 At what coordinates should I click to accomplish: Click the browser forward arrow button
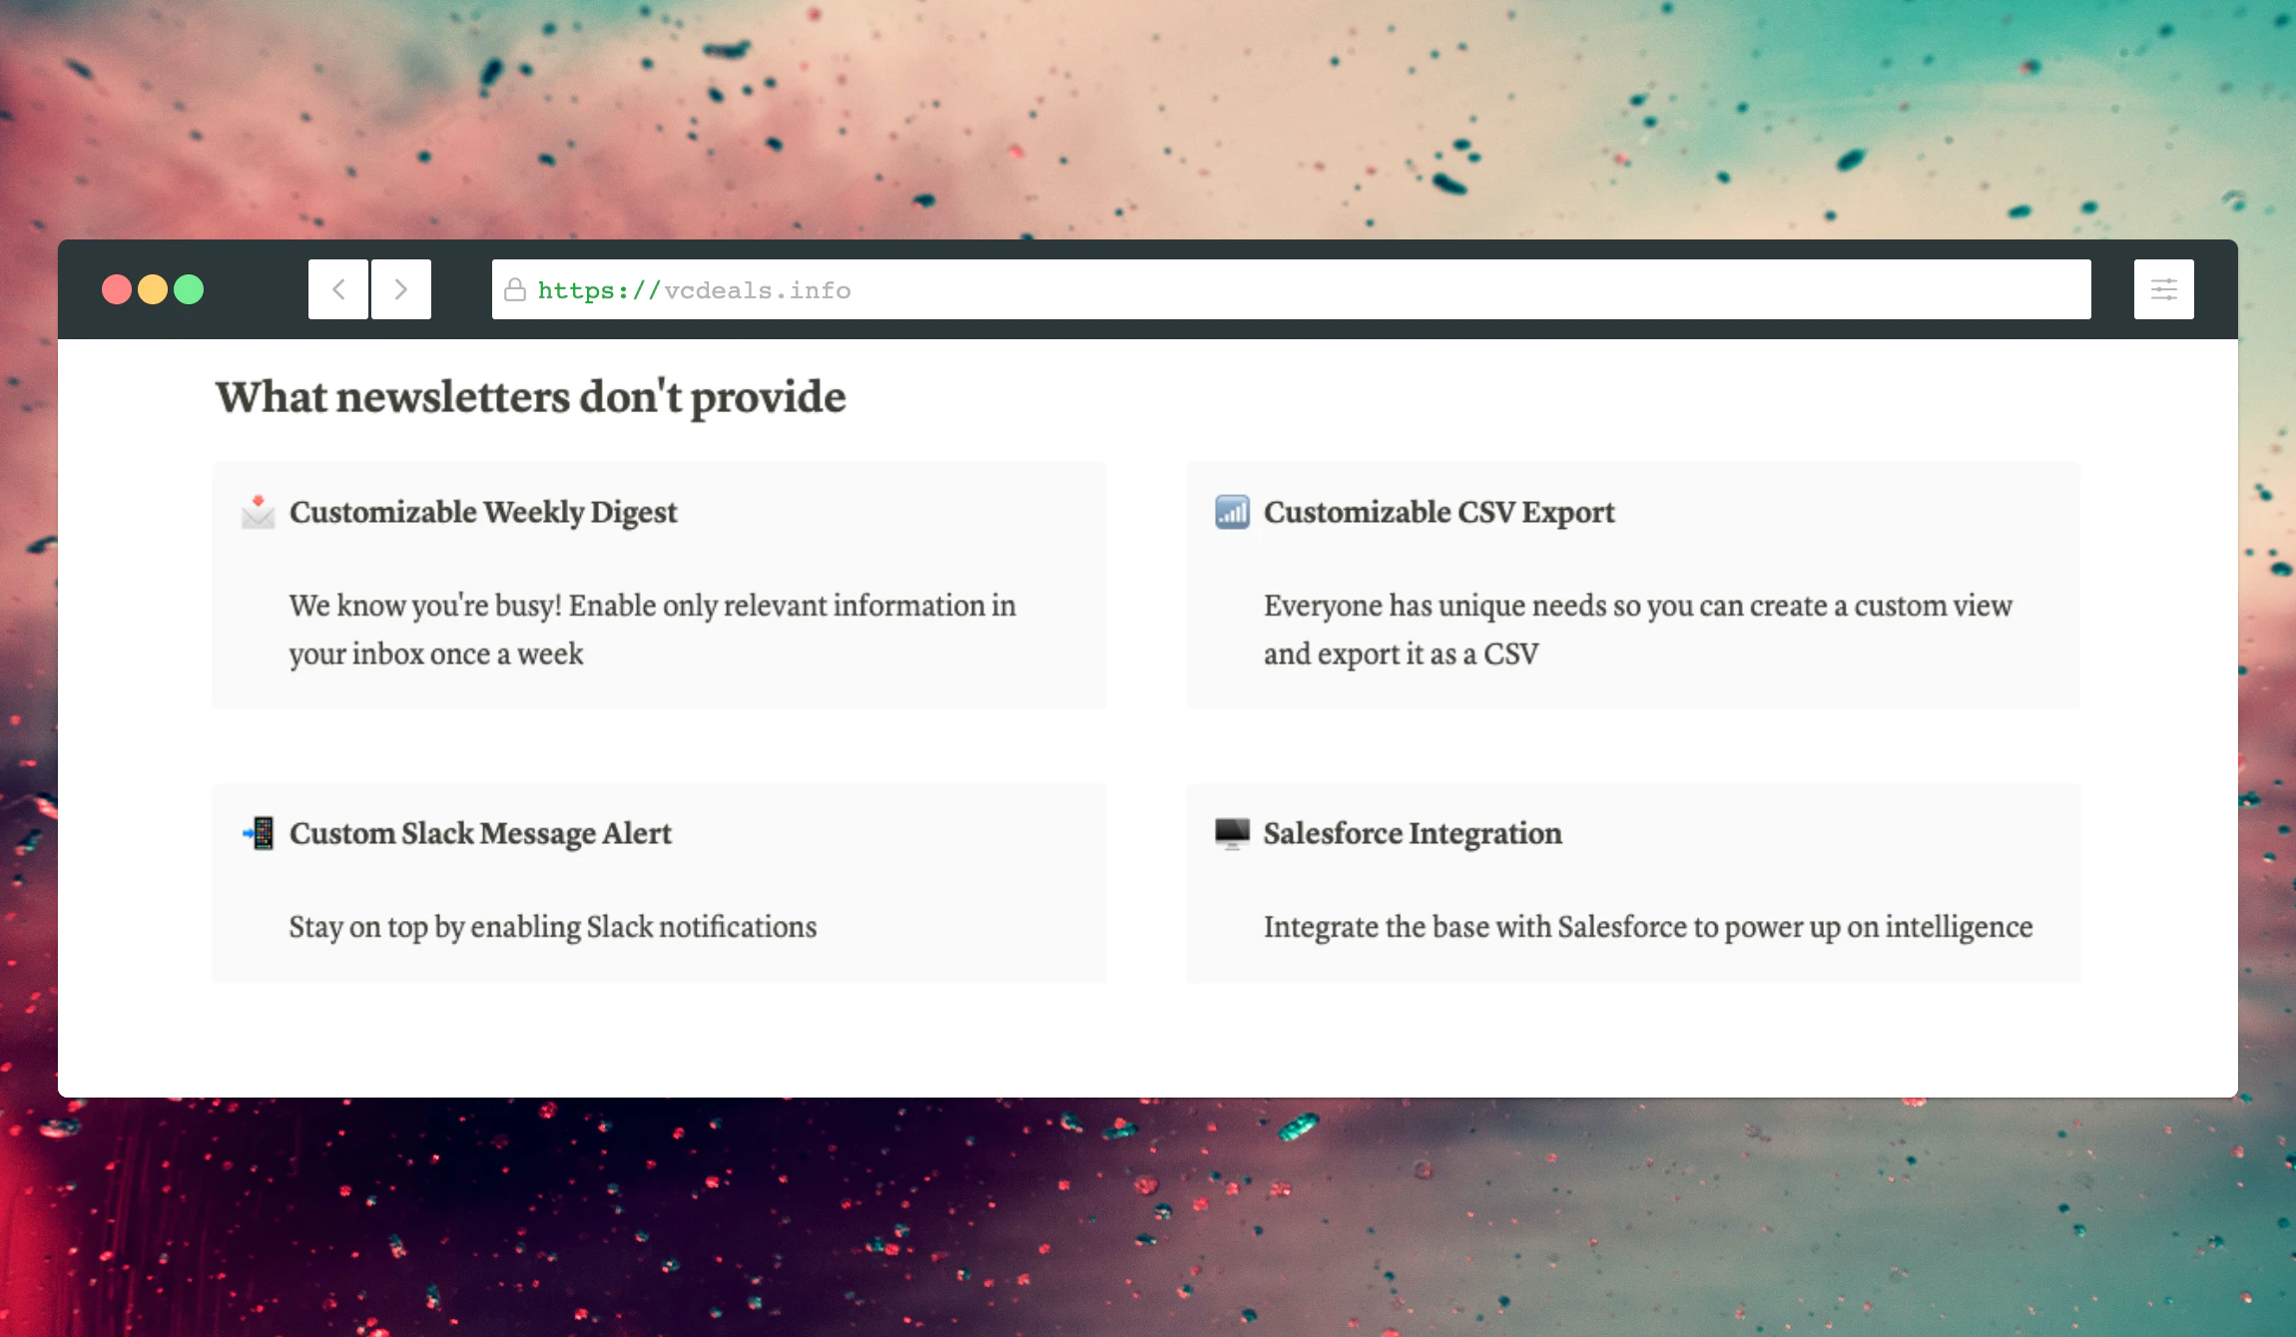click(401, 289)
